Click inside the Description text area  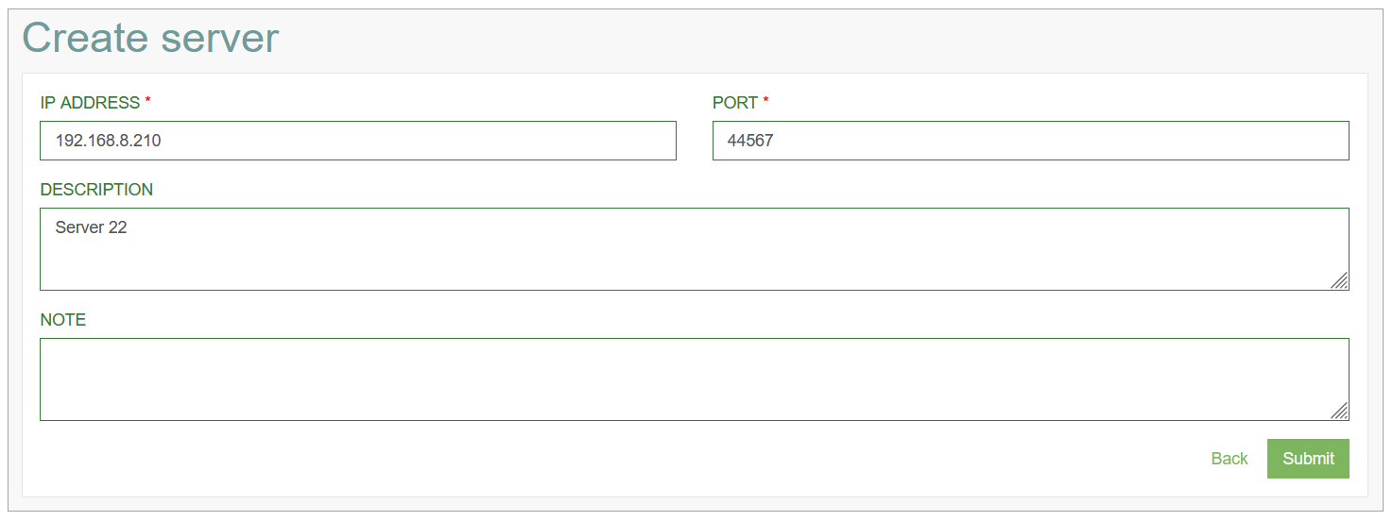point(695,249)
